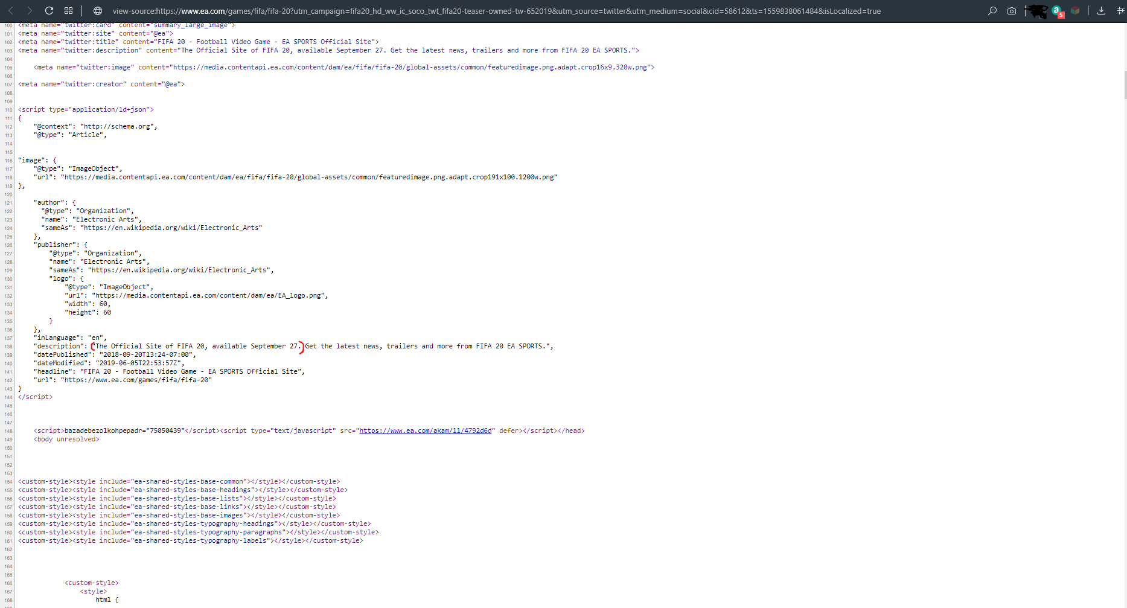1127x608 pixels.
Task: Click the "application/ld+json" script type text
Action: (110, 110)
